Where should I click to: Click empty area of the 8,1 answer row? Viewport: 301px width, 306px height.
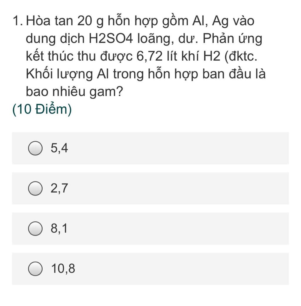coord(175,229)
